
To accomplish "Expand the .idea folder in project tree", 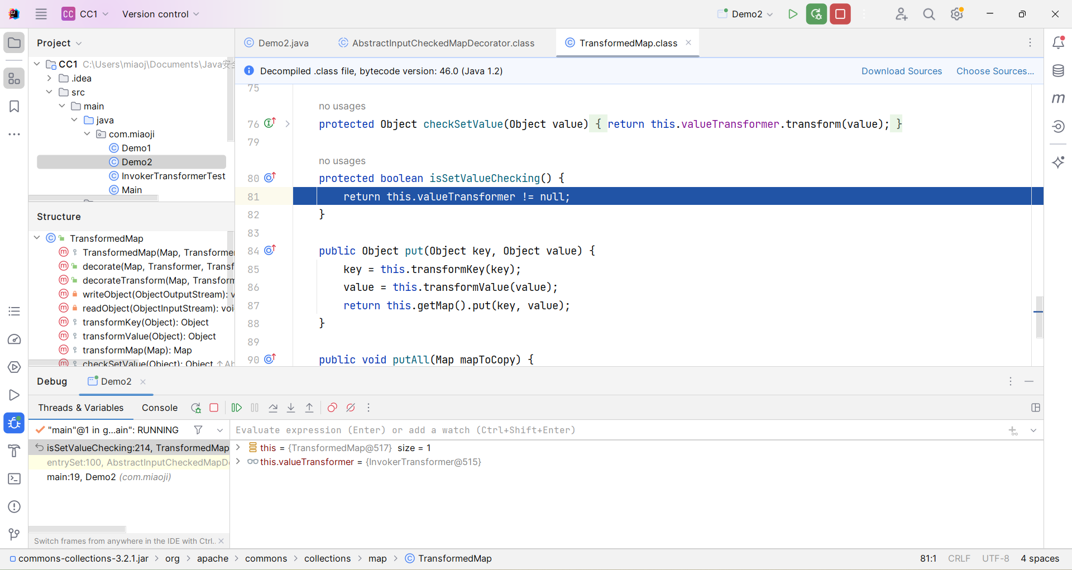I will pyautogui.click(x=50, y=78).
